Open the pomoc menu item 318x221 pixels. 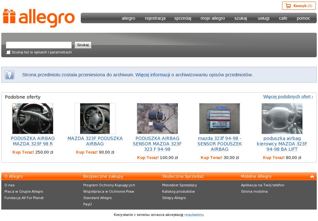303,18
